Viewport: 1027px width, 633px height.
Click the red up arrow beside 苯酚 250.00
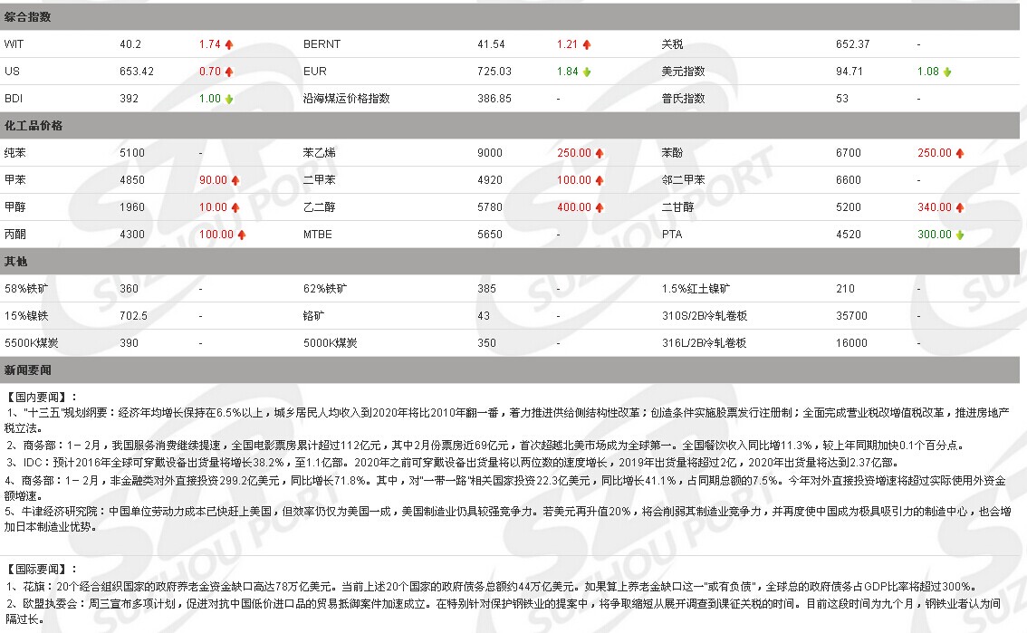(x=960, y=153)
